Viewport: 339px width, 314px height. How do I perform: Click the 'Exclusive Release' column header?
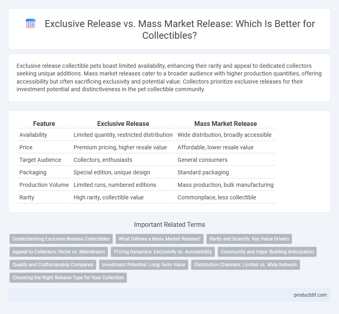[x=123, y=124]
